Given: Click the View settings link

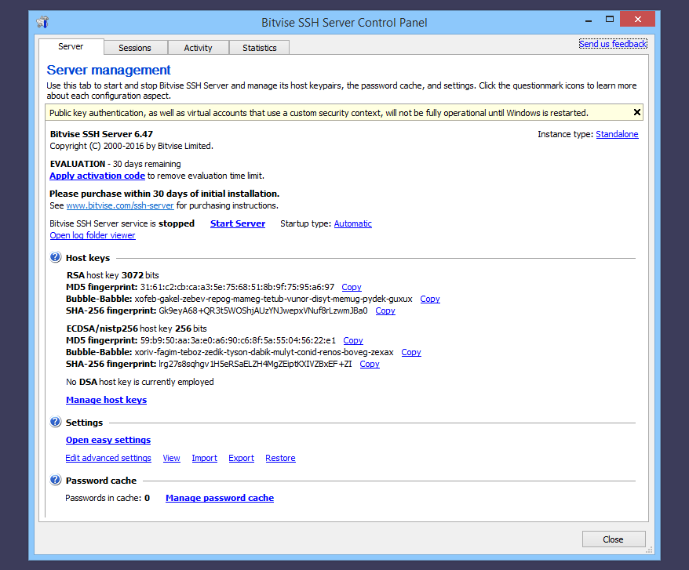Looking at the screenshot, I should click(x=171, y=458).
